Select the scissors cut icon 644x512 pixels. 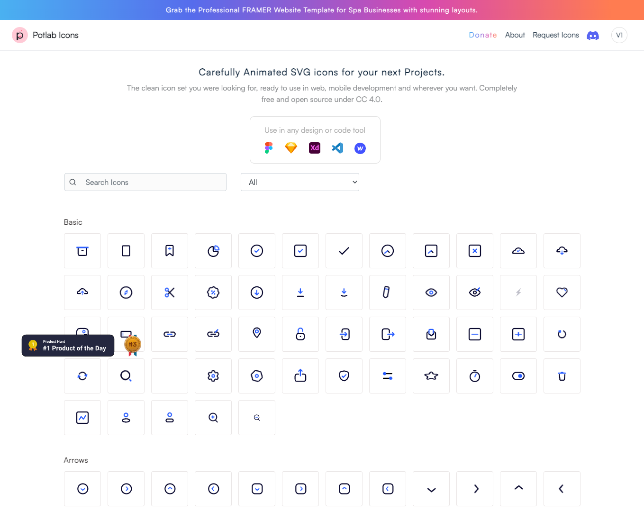169,293
